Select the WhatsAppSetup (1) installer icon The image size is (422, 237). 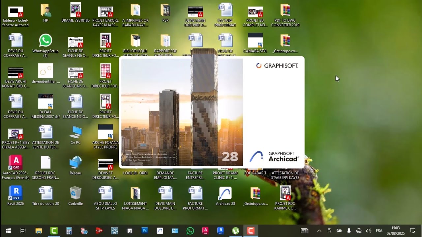click(45, 45)
